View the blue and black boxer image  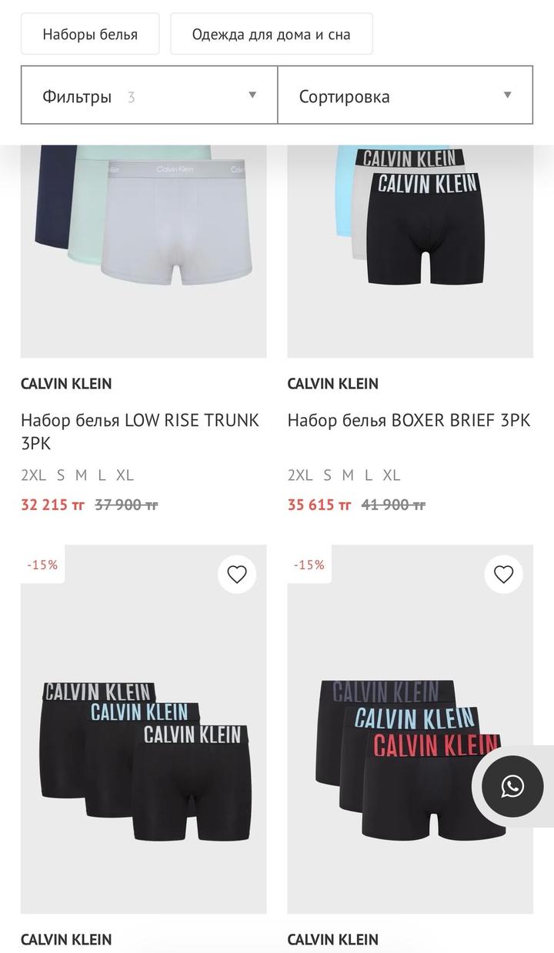point(410,251)
